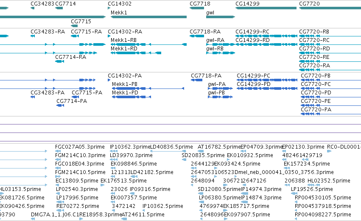Click the CG7715-RA transcript label

(87, 32)
